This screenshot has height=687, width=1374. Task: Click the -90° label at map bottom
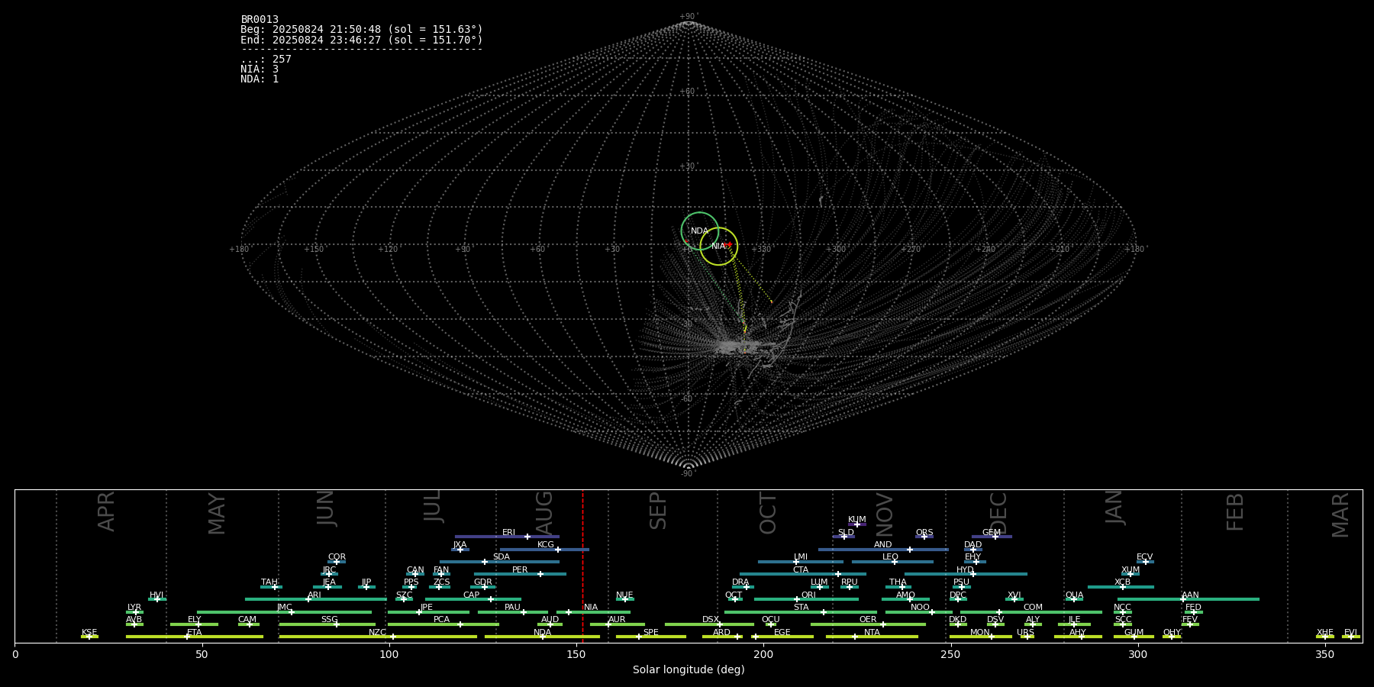coord(689,474)
